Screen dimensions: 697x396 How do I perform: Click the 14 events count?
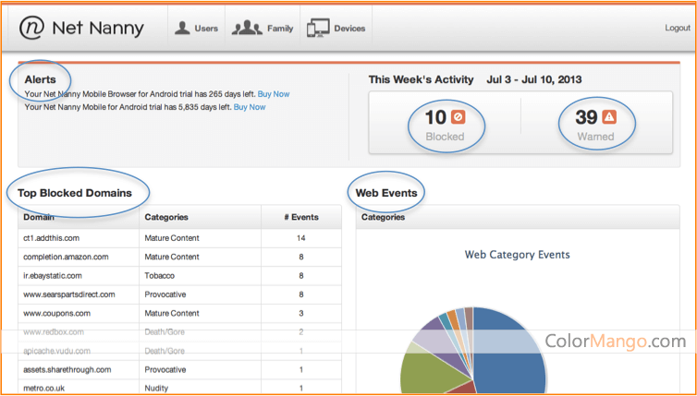301,238
